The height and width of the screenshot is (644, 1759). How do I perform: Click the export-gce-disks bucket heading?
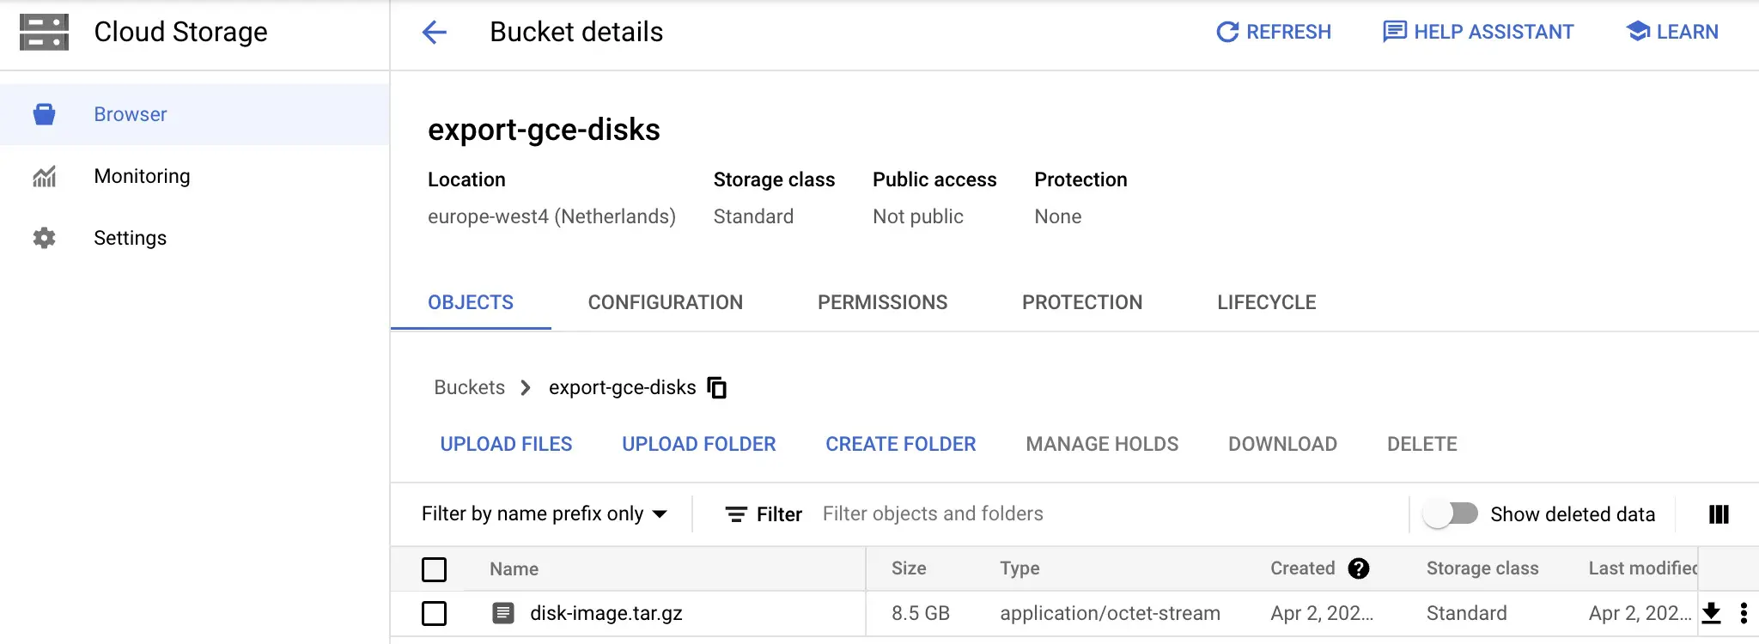[x=544, y=130]
